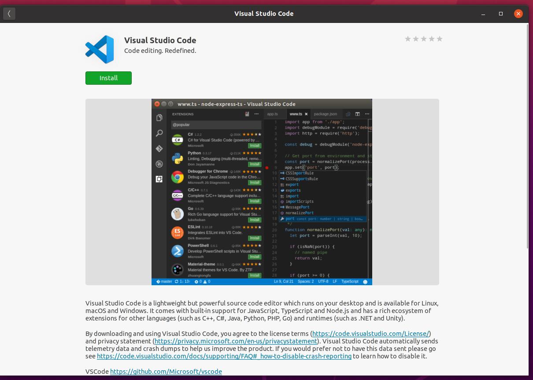Open the Microsoft privacy statement link
533x380 pixels.
coord(236,341)
